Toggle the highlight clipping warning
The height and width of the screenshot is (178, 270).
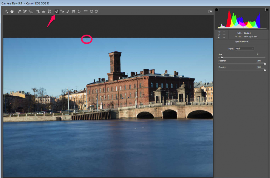(267, 10)
